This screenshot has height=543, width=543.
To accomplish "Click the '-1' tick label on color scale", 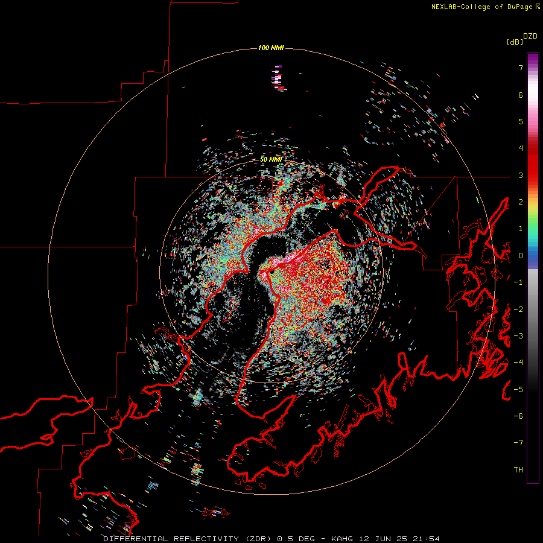I will coord(518,282).
